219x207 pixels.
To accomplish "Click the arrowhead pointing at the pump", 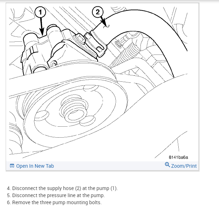I will coord(41,31).
